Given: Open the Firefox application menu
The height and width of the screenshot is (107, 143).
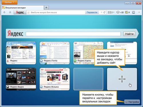Looking at the screenshot, I should coord(9,2).
